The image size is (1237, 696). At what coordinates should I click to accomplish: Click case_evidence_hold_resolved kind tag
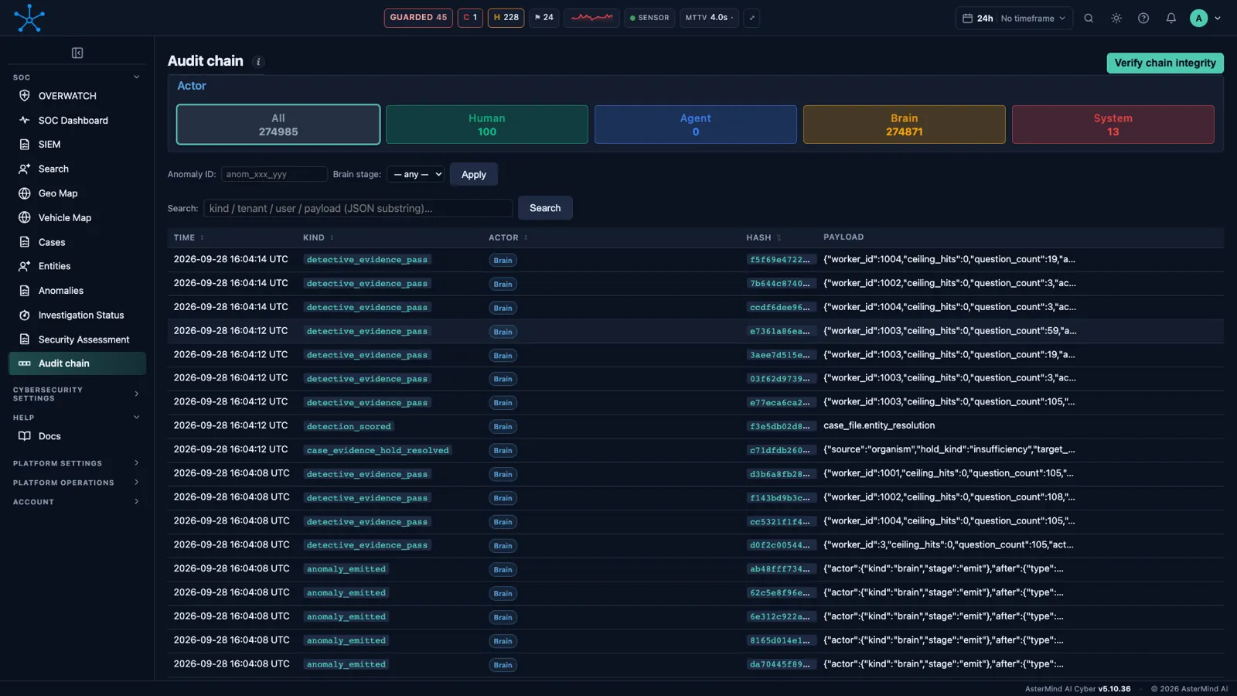point(377,450)
